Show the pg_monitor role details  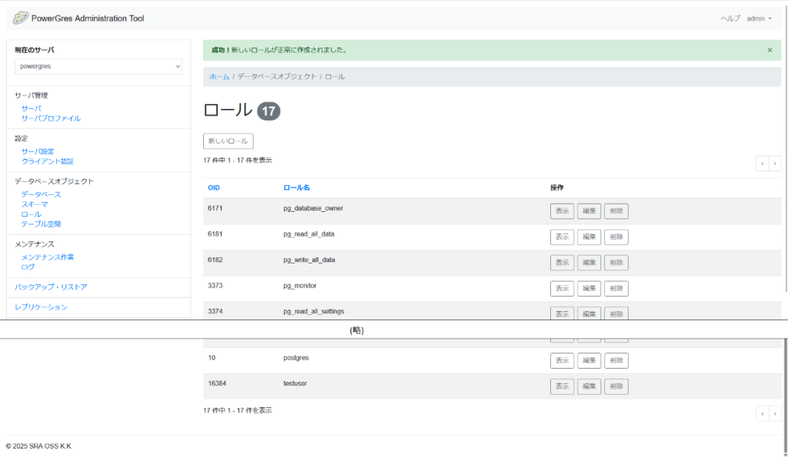coord(562,289)
